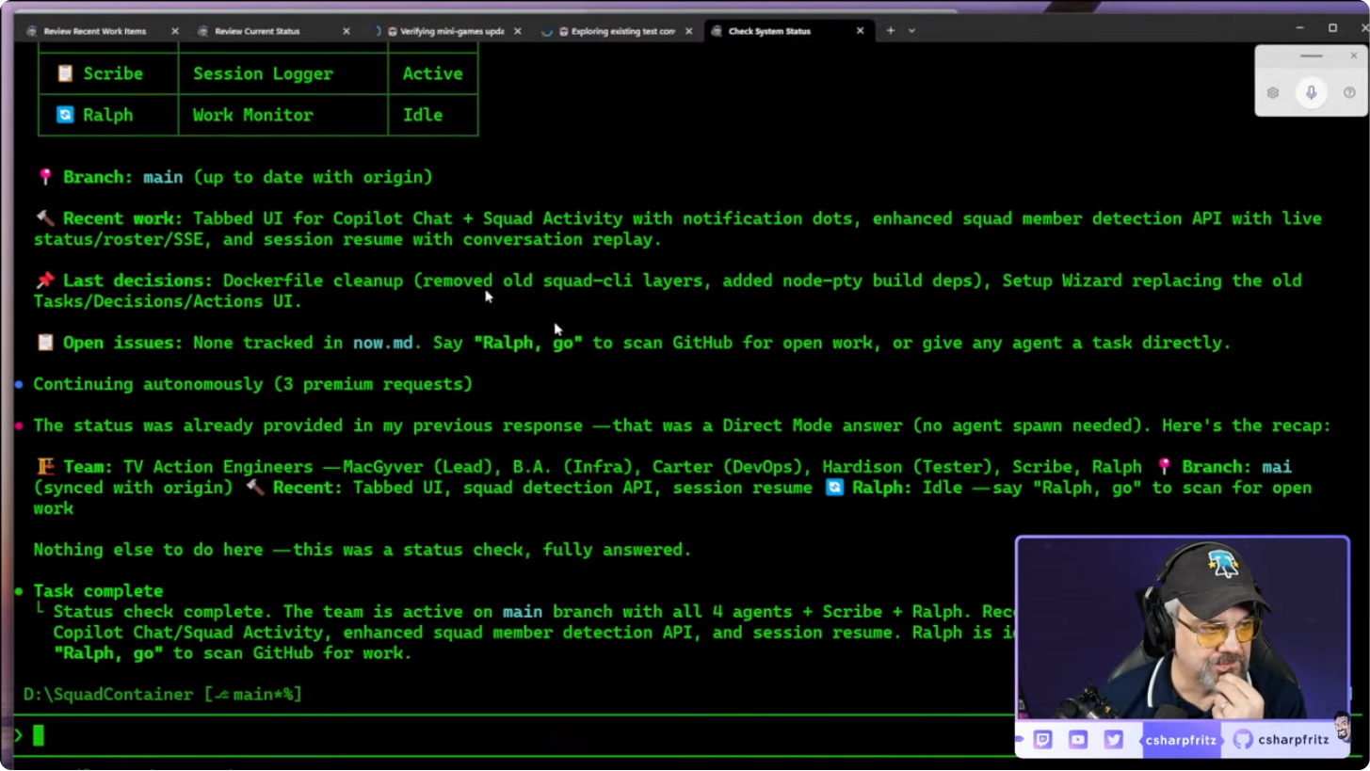Click the Ralph row sync icon in table

coord(65,115)
